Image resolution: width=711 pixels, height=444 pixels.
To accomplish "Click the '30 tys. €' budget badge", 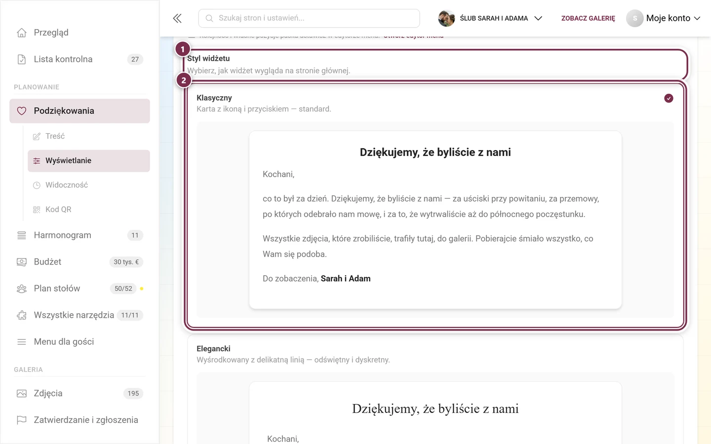I will coord(126,262).
